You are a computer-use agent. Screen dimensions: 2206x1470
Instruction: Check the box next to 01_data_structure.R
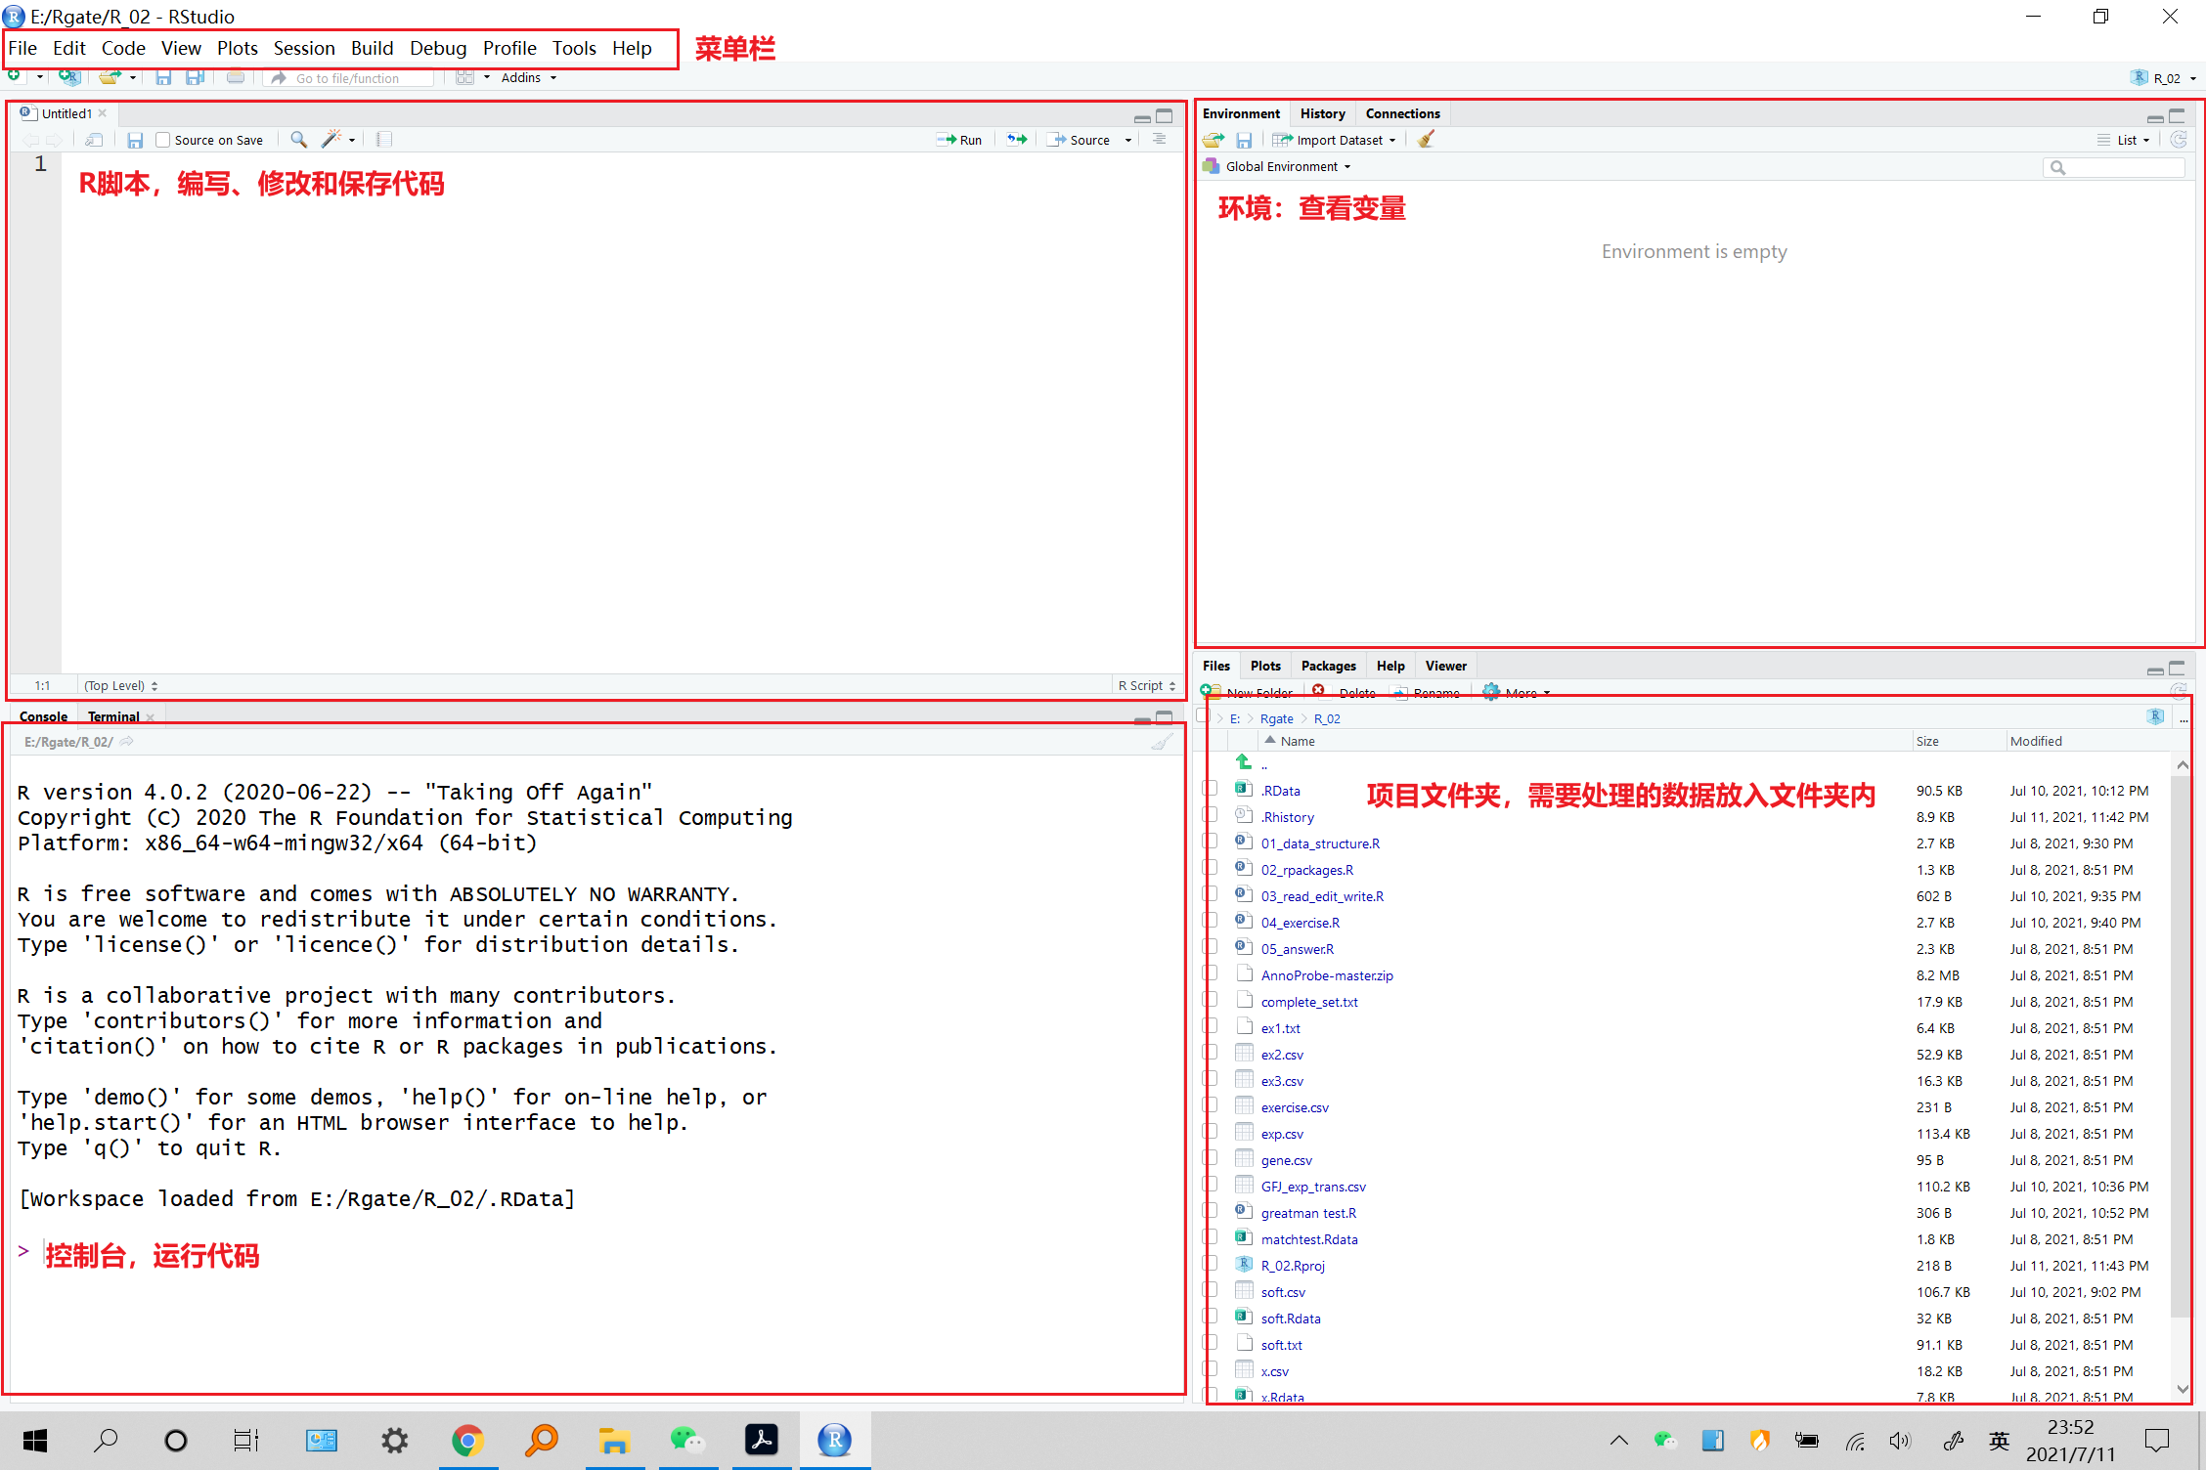pyautogui.click(x=1210, y=842)
